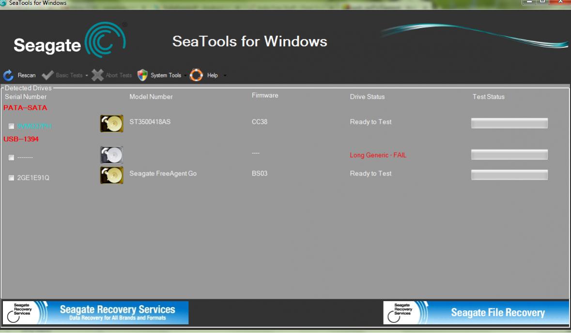Click the blue serial number of the SATA drive
The image size is (571, 333).
pos(34,126)
